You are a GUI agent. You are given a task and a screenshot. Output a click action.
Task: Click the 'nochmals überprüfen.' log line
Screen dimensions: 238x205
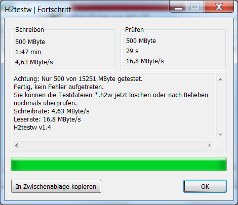[45, 103]
